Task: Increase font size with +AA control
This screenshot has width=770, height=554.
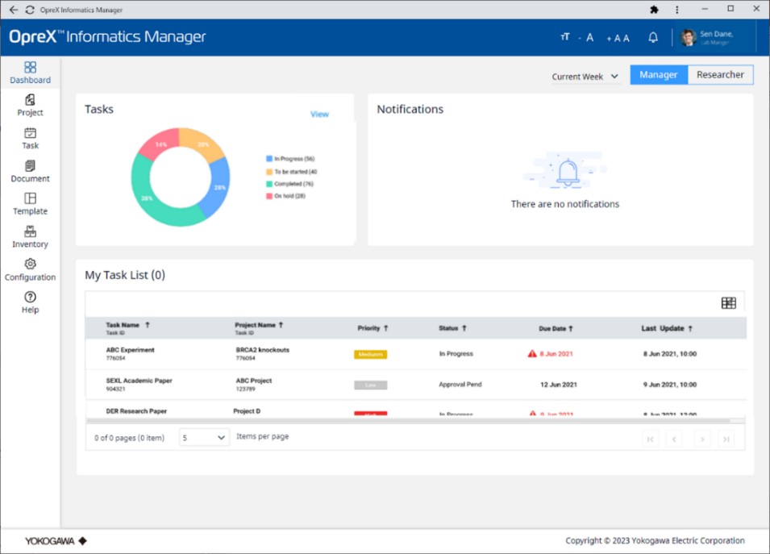Action: [x=618, y=38]
